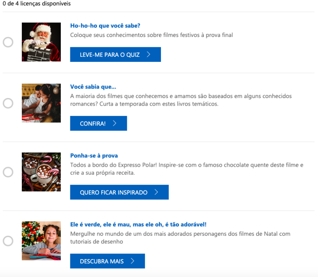Open the children reading book thumbnail

pos(41,103)
